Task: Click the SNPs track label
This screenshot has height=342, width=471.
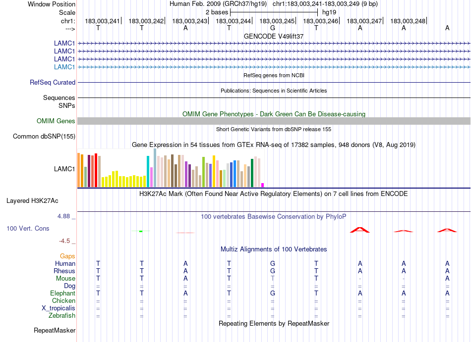Action: [x=67, y=105]
